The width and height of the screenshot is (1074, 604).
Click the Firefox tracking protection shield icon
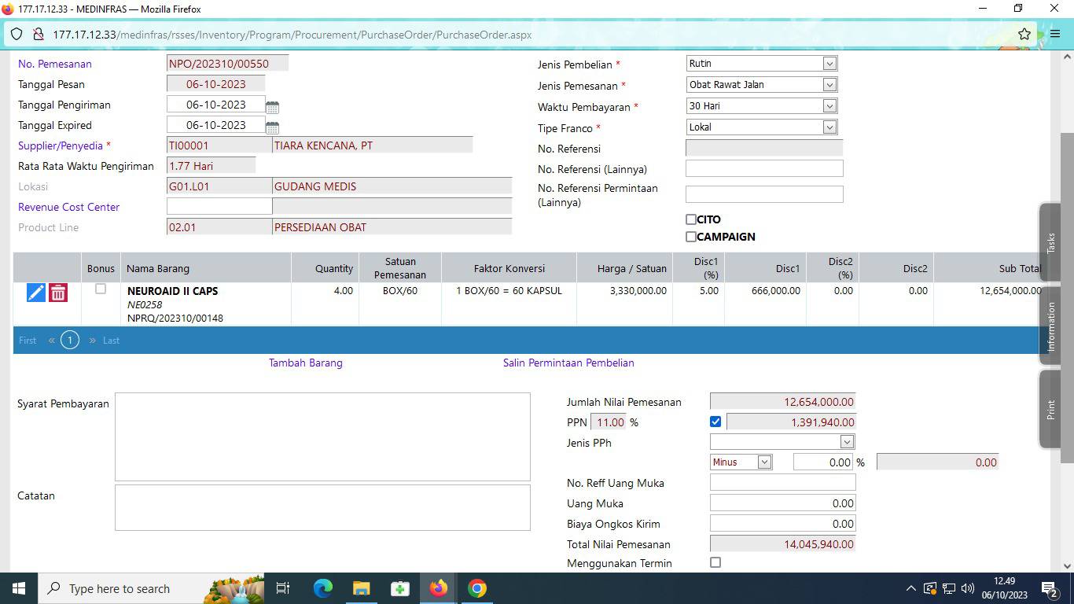pyautogui.click(x=17, y=35)
